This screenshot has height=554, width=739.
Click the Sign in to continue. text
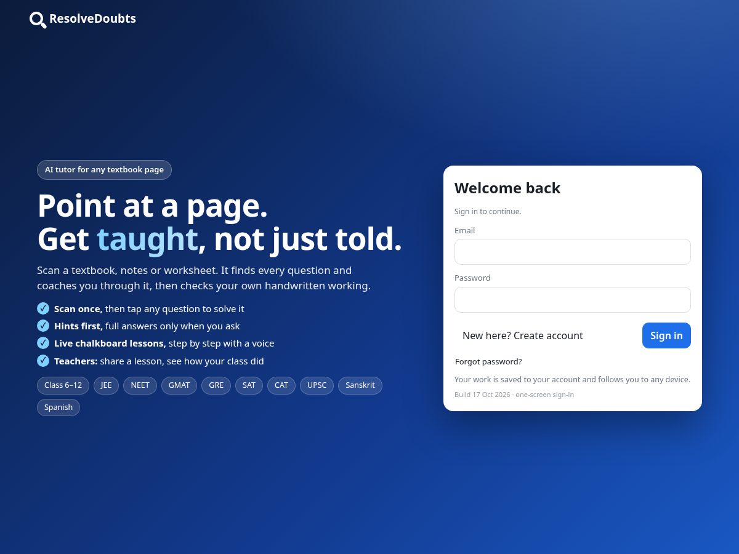[488, 212]
